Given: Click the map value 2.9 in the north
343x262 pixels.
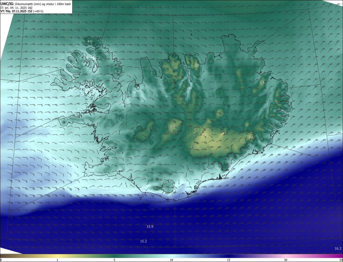Looking at the screenshot, I should 196,65.
